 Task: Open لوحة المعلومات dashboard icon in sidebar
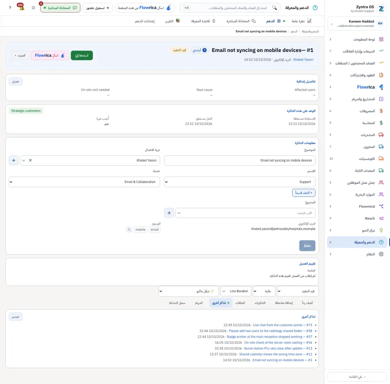381,39
